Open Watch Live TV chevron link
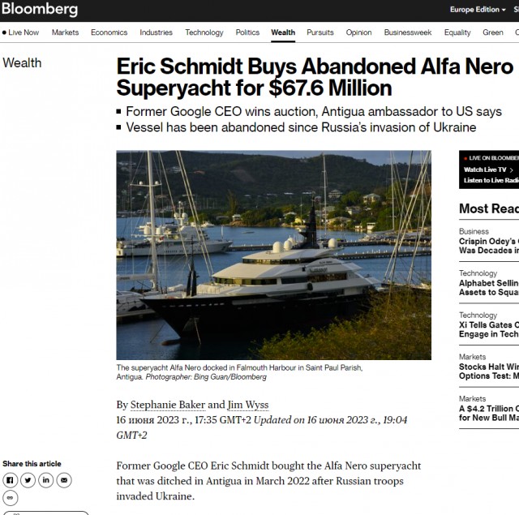 tap(488, 170)
